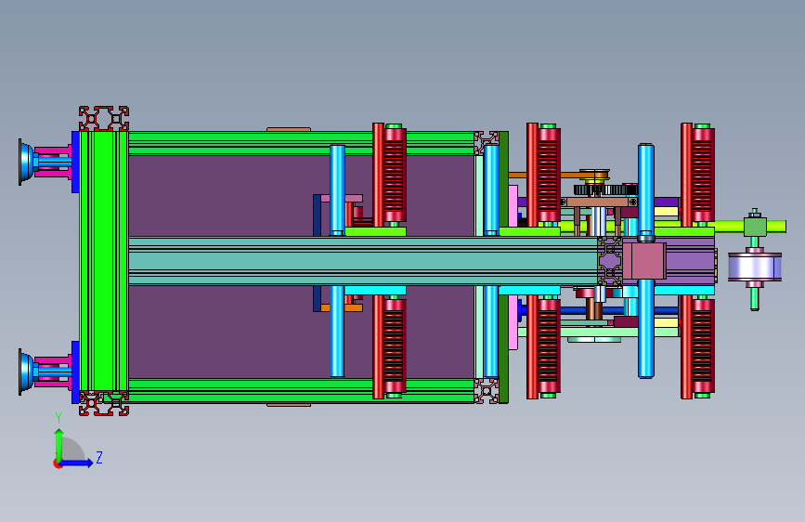Pick the tall bright green vertical frame column
This screenshot has height=522, width=805.
104,261
